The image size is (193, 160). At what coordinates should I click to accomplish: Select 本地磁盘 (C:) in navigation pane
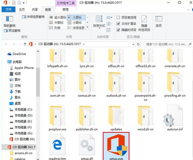21,109
